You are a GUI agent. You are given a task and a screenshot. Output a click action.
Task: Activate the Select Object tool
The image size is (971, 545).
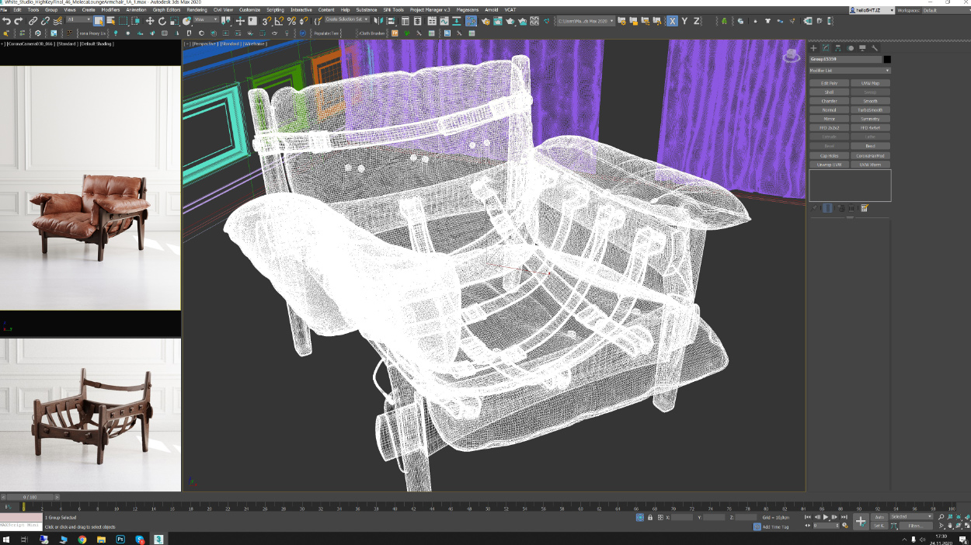(99, 21)
